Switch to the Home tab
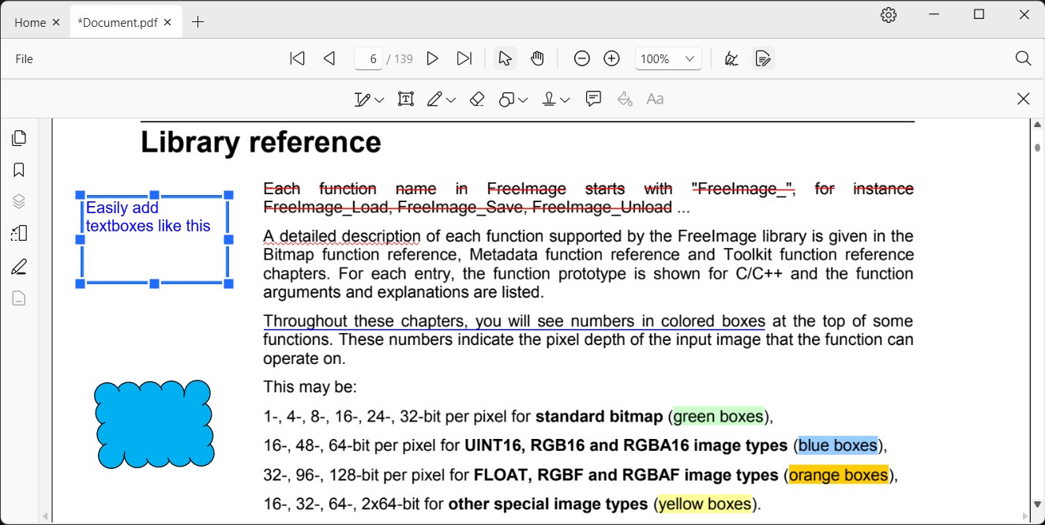Viewport: 1045px width, 525px height. tap(30, 22)
